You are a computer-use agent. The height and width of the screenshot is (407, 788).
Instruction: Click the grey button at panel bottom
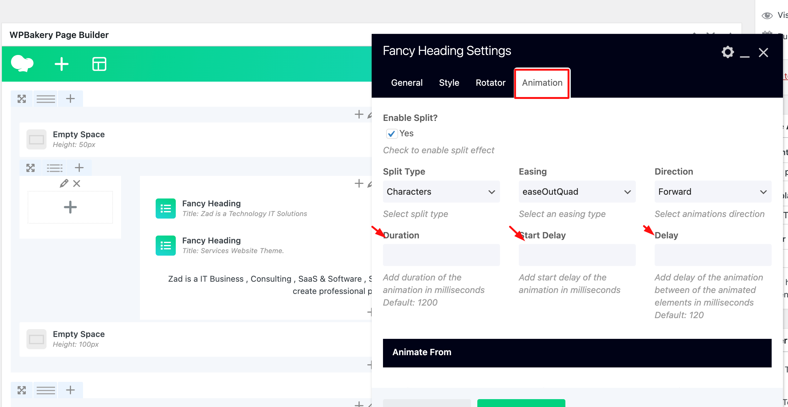point(427,403)
